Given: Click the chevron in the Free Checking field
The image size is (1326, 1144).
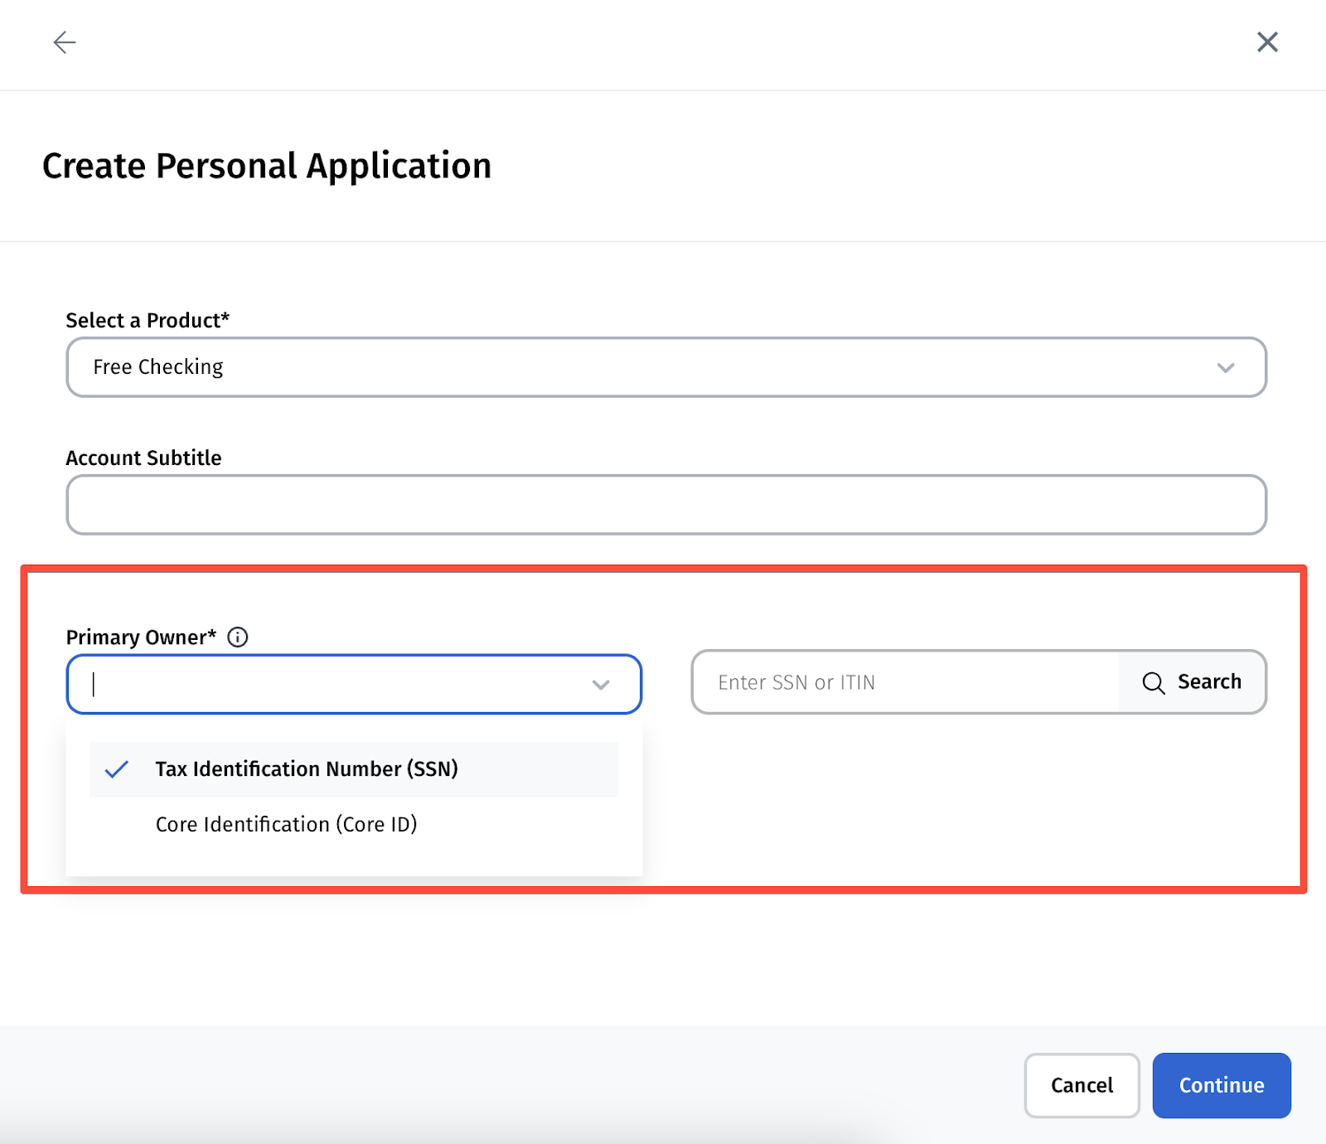Looking at the screenshot, I should [x=1225, y=367].
